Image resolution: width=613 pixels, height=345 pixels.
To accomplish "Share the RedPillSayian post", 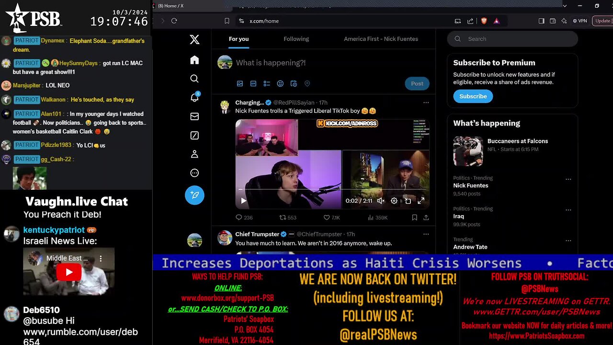I will [426, 218].
